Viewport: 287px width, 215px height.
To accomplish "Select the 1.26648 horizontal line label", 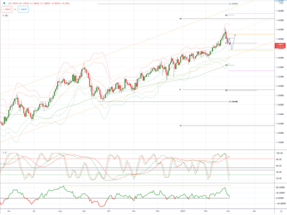I will 233,102.
